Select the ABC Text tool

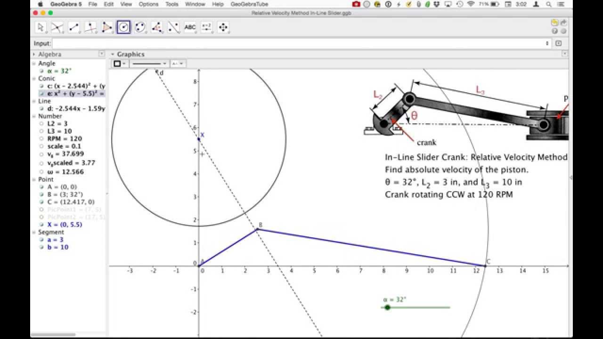click(x=190, y=27)
